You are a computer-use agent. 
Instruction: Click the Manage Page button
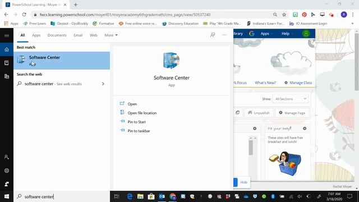(x=292, y=113)
